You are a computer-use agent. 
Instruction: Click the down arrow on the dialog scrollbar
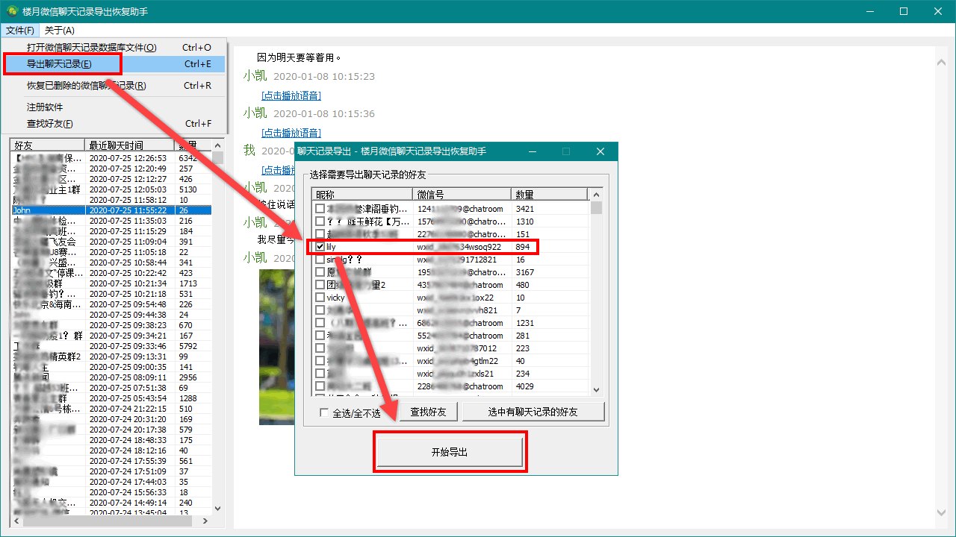coord(595,389)
